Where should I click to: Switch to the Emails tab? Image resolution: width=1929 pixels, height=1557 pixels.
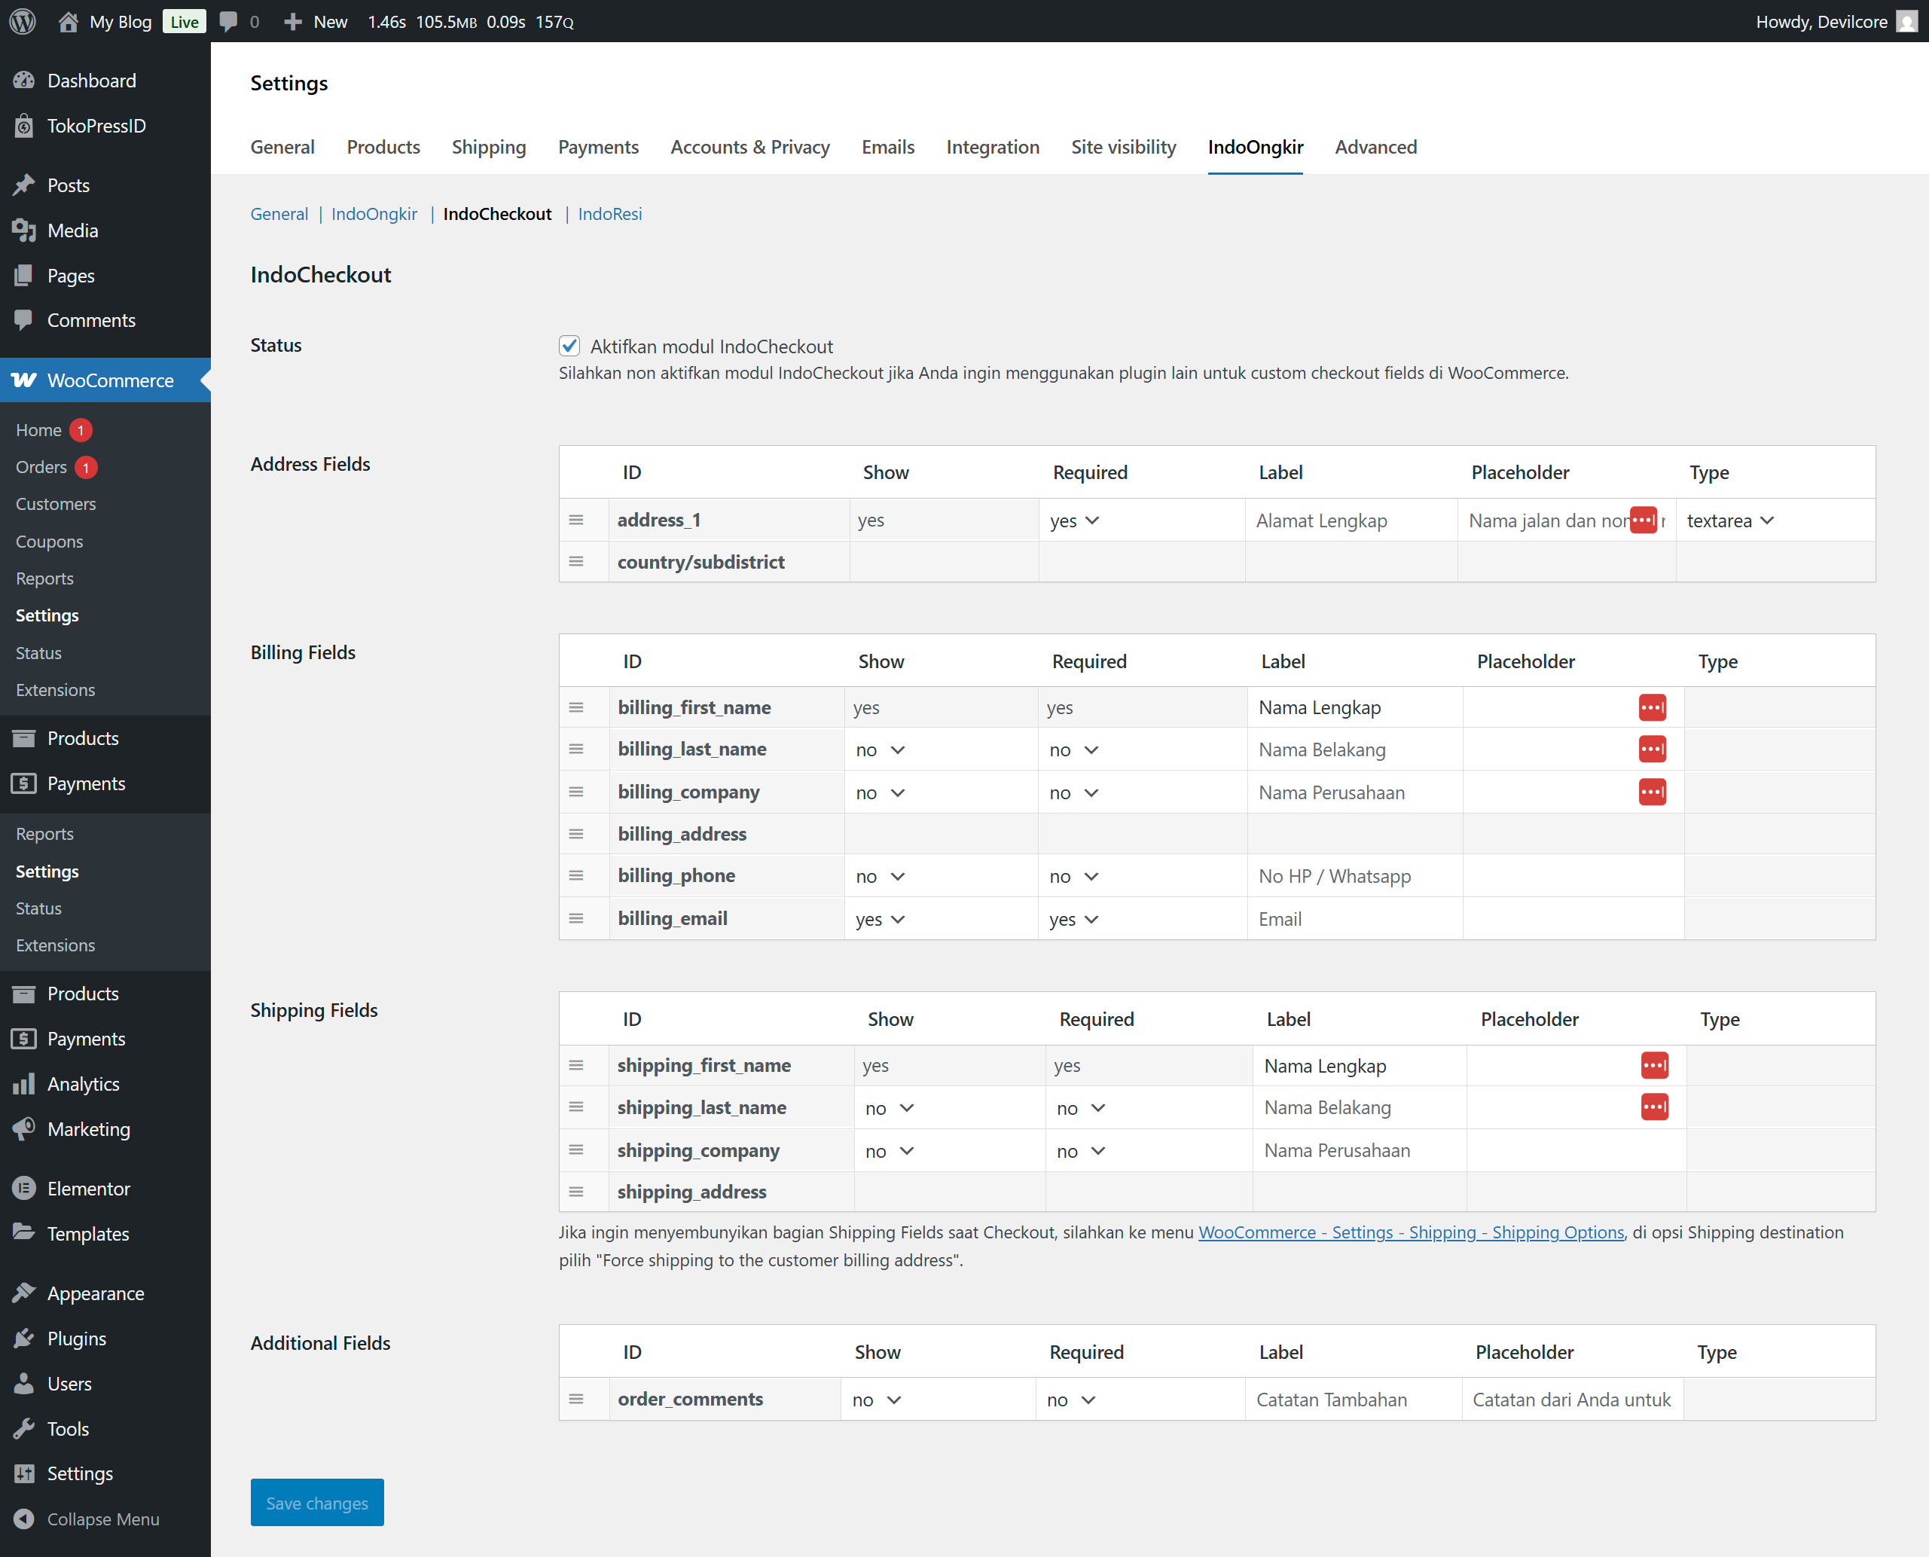[x=888, y=147]
